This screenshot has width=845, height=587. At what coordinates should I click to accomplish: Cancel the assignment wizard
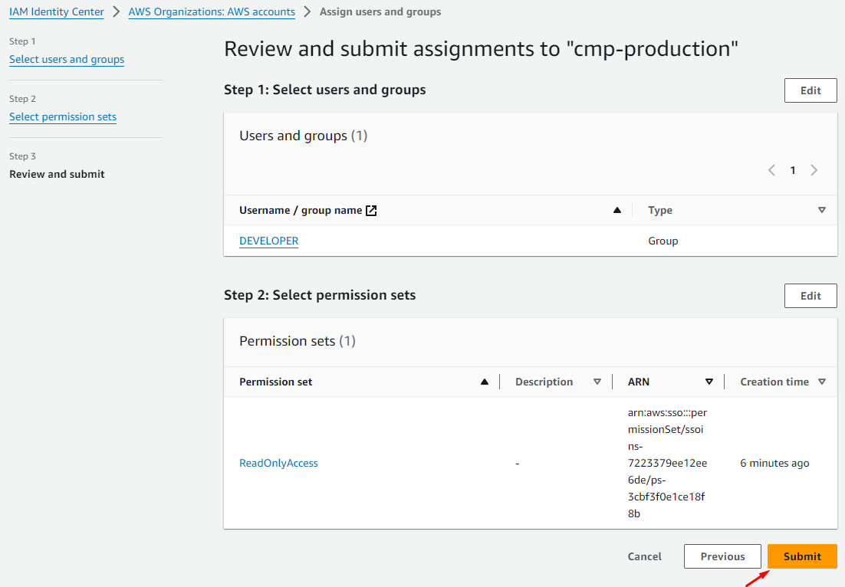[x=645, y=556]
